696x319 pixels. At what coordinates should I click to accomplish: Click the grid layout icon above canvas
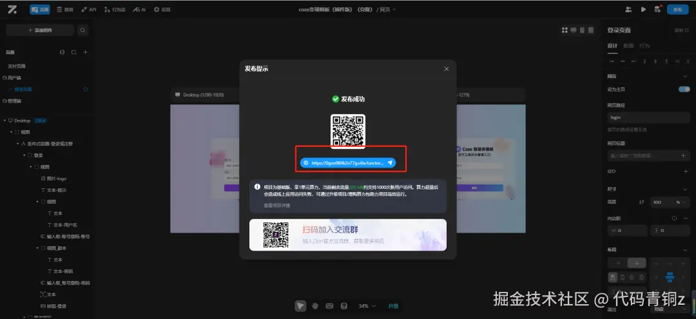coord(565,30)
